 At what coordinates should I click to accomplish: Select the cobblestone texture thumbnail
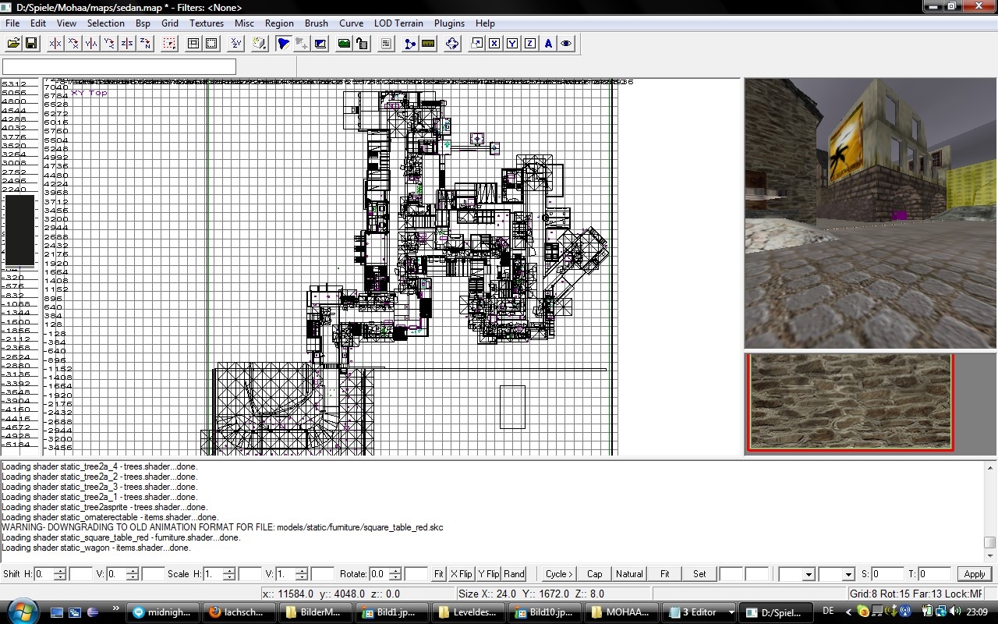point(851,402)
